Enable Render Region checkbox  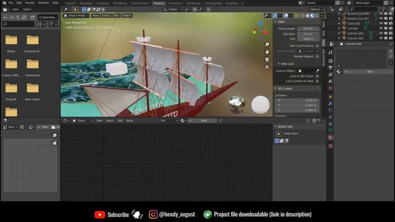(x=317, y=56)
